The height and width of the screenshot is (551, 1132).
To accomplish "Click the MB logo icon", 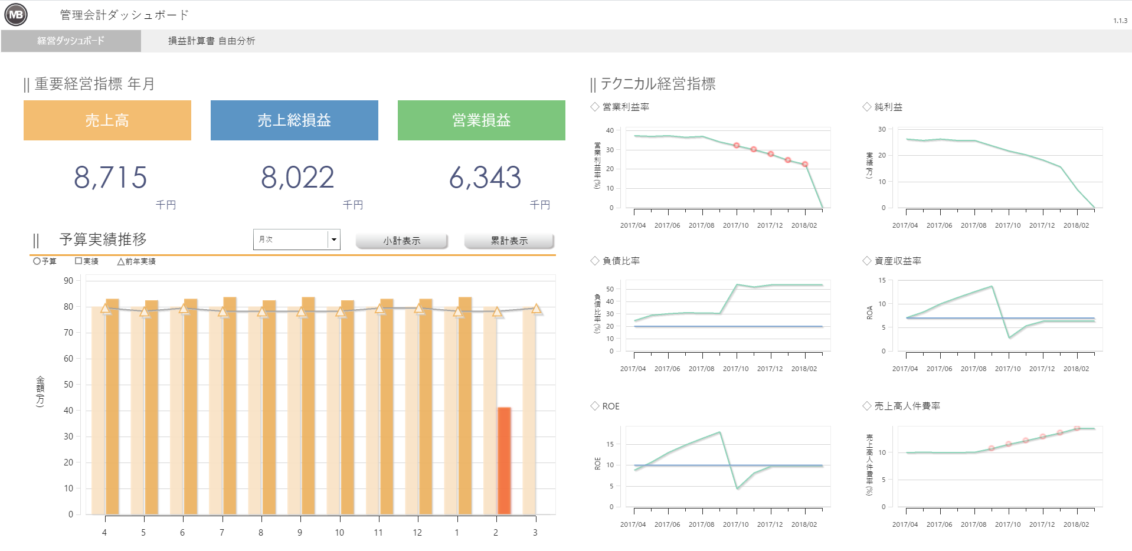I will (16, 15).
